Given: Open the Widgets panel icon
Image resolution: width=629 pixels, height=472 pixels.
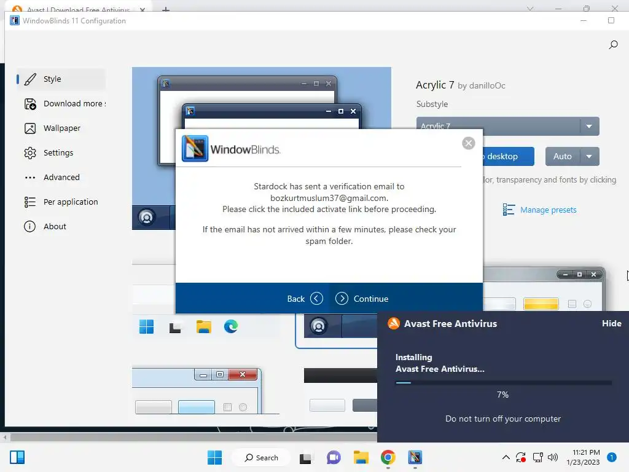Looking at the screenshot, I should click(17, 457).
